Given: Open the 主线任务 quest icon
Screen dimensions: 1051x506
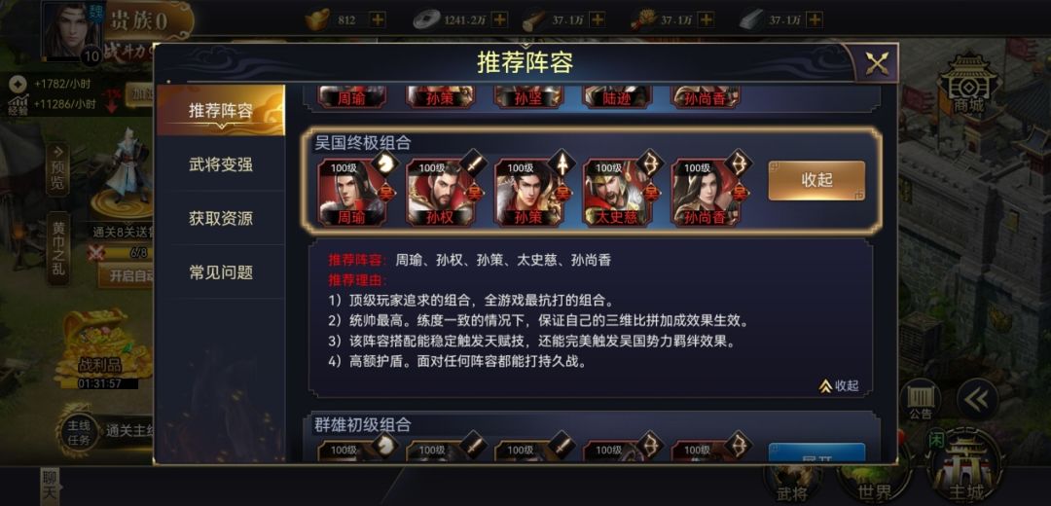Looking at the screenshot, I should coord(79,432).
